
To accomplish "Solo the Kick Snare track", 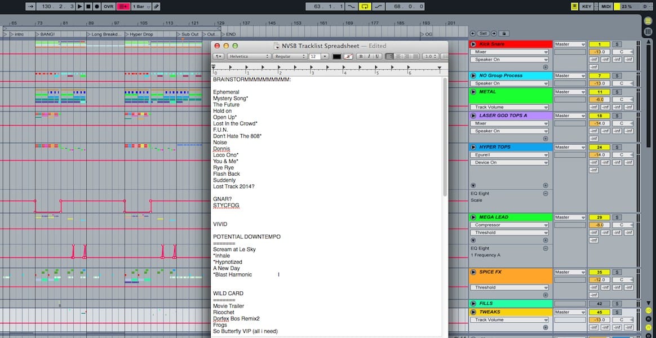I will [x=617, y=44].
